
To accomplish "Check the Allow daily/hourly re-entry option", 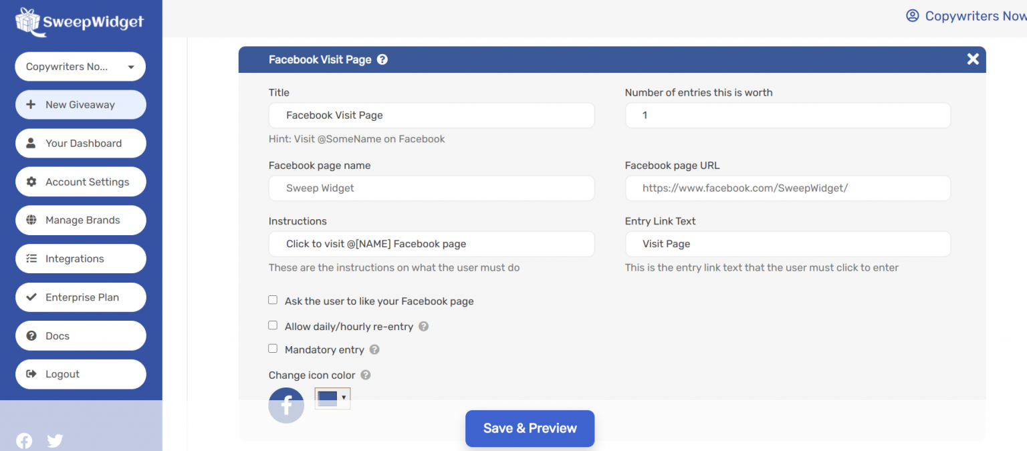I will pyautogui.click(x=273, y=325).
